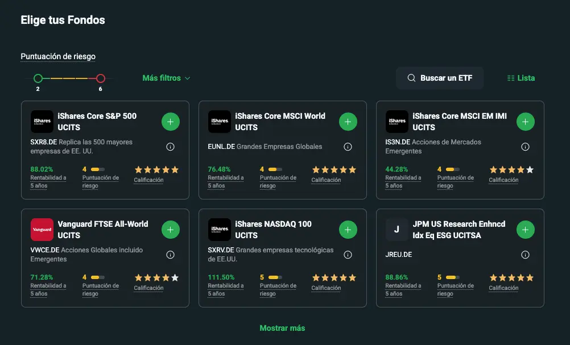Expand the Más filtros dropdown

pos(166,78)
